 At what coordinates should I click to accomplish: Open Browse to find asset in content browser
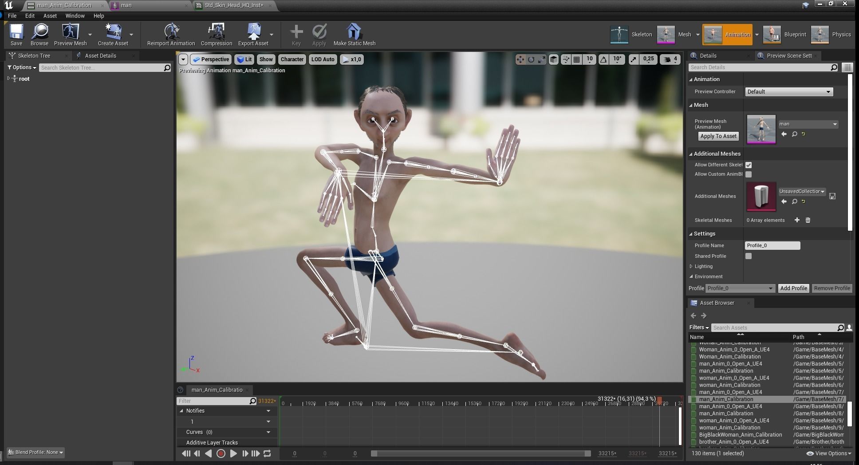click(39, 35)
